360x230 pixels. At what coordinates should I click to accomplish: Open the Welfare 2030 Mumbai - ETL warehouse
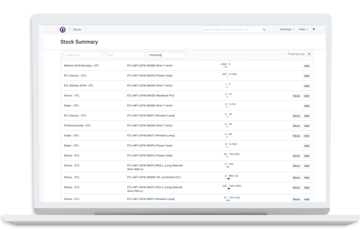(82, 66)
